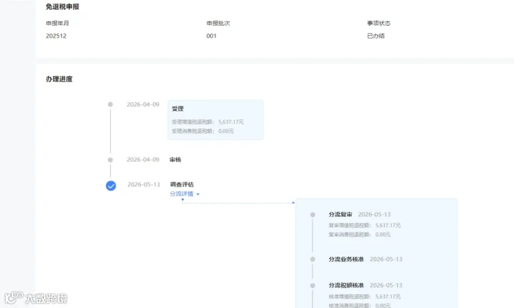Click the 申报年月 value 202512

point(56,36)
